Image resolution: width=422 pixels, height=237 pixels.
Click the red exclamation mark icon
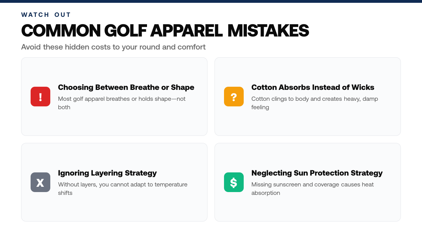tap(40, 97)
